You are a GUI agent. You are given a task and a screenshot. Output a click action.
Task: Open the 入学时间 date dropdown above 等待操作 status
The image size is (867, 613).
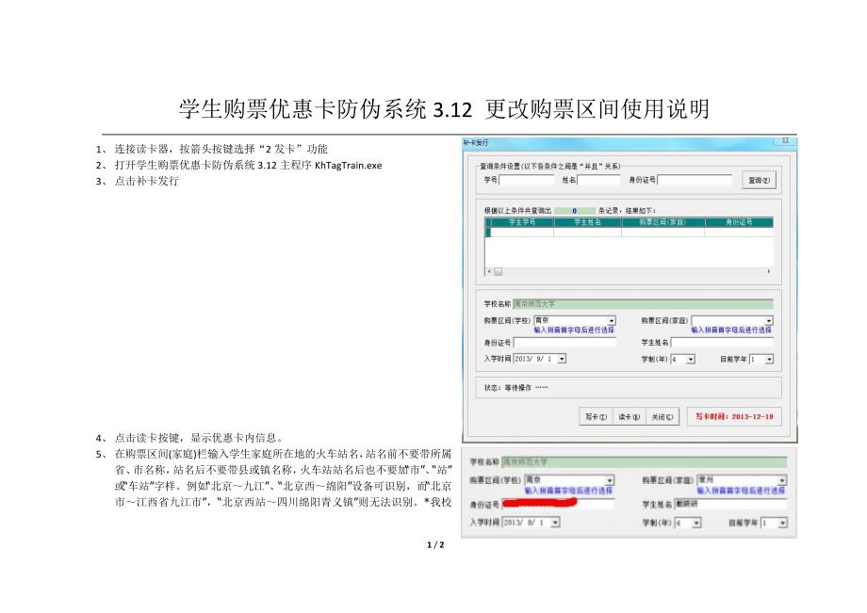click(x=563, y=359)
